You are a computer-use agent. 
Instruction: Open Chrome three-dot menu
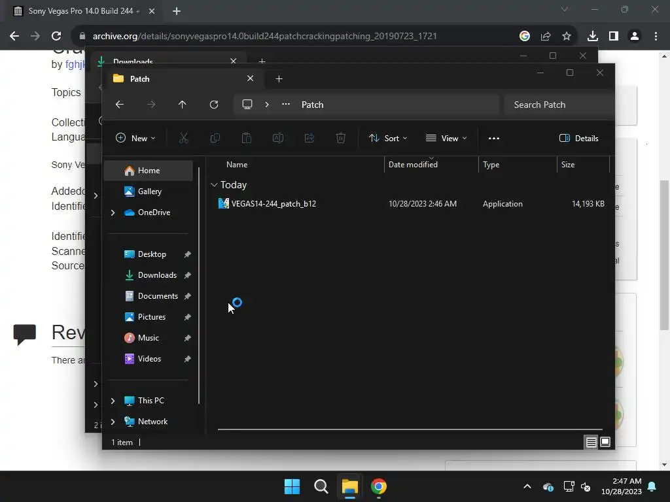pos(656,37)
